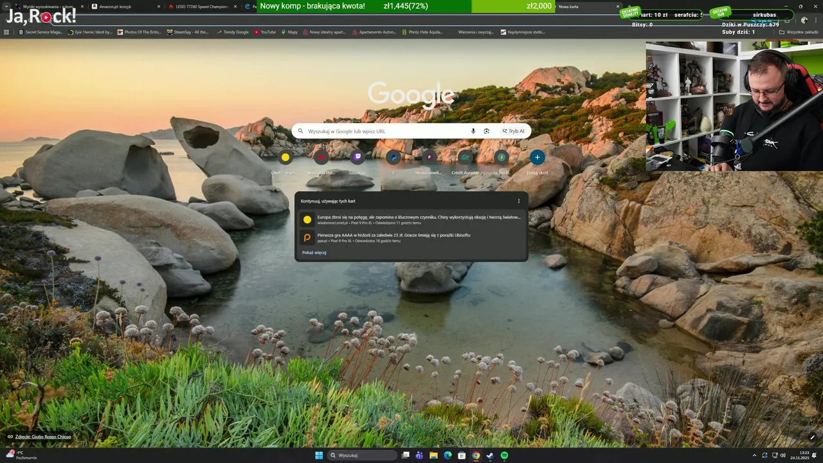Open the Pierwsza gra AAAA article

[x=411, y=237]
